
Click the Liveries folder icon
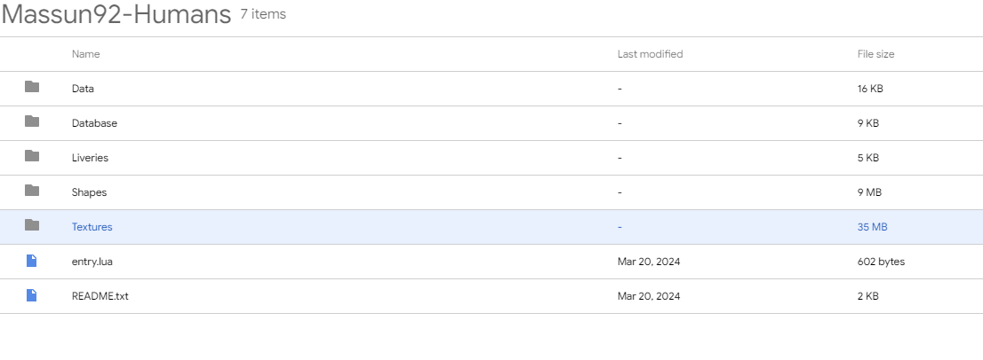click(x=32, y=156)
